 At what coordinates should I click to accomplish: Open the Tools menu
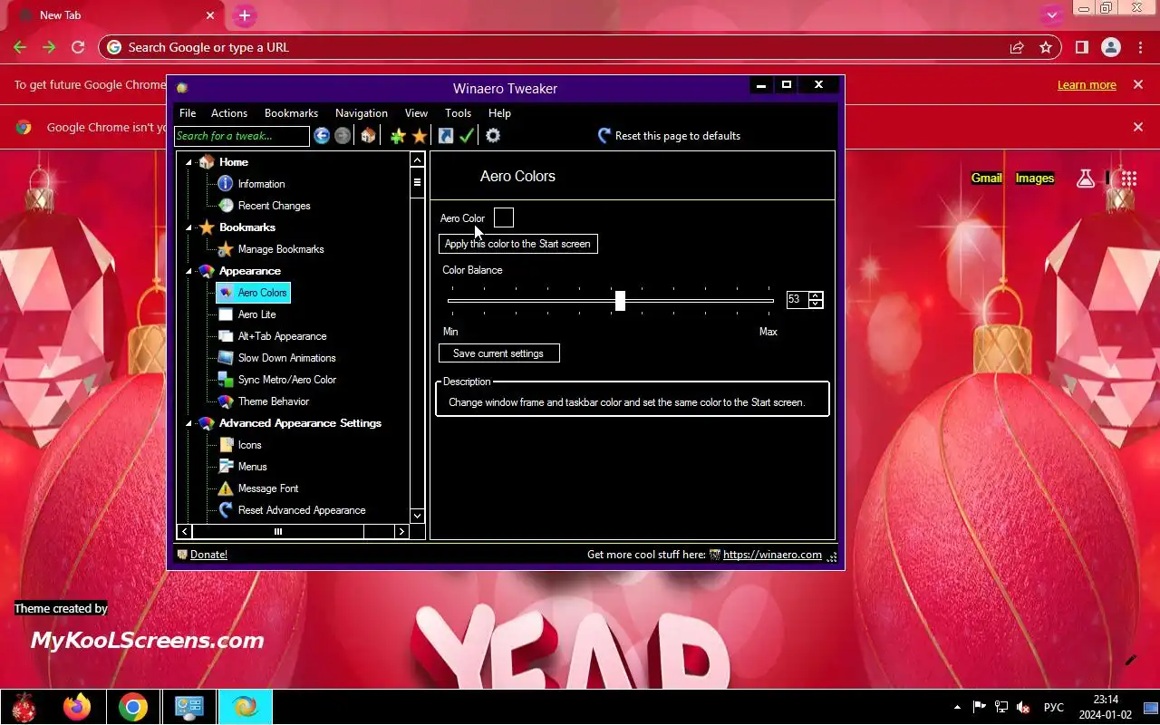(459, 113)
